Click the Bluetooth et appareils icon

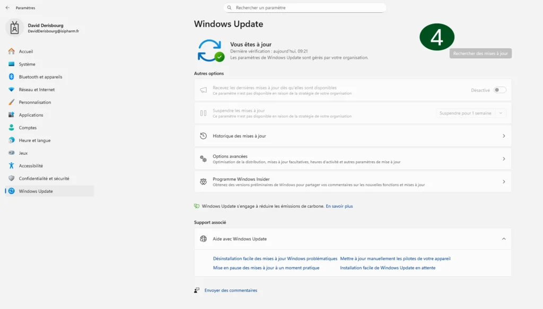pyautogui.click(x=11, y=77)
